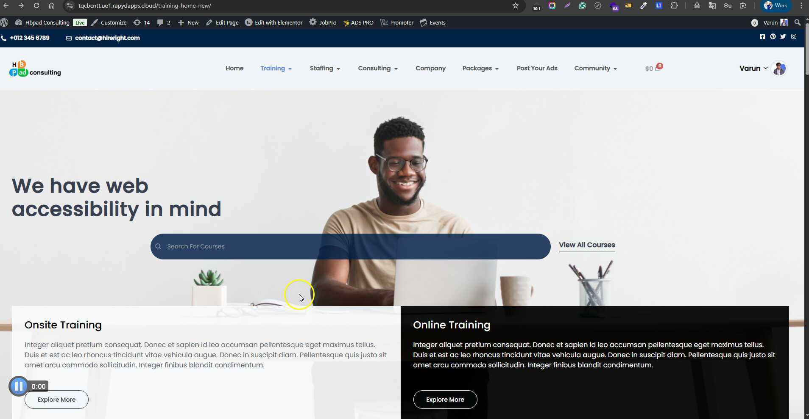This screenshot has width=809, height=419.
Task: Select Edit Page in admin bar
Action: click(x=222, y=22)
